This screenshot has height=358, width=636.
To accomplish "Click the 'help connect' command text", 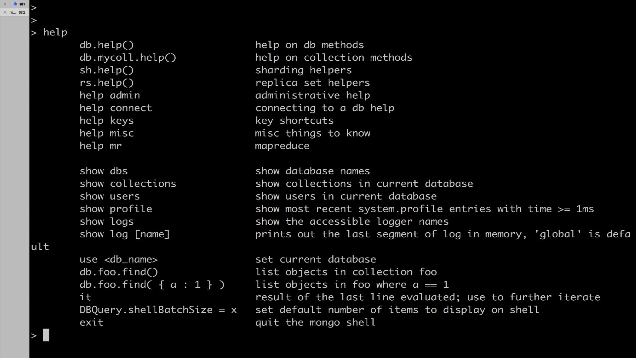I will click(x=116, y=108).
